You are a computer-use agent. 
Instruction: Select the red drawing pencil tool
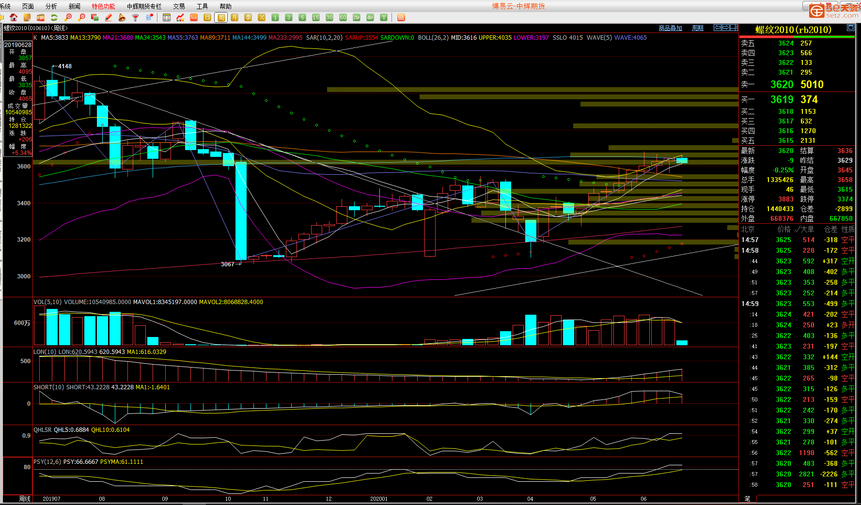(109, 17)
